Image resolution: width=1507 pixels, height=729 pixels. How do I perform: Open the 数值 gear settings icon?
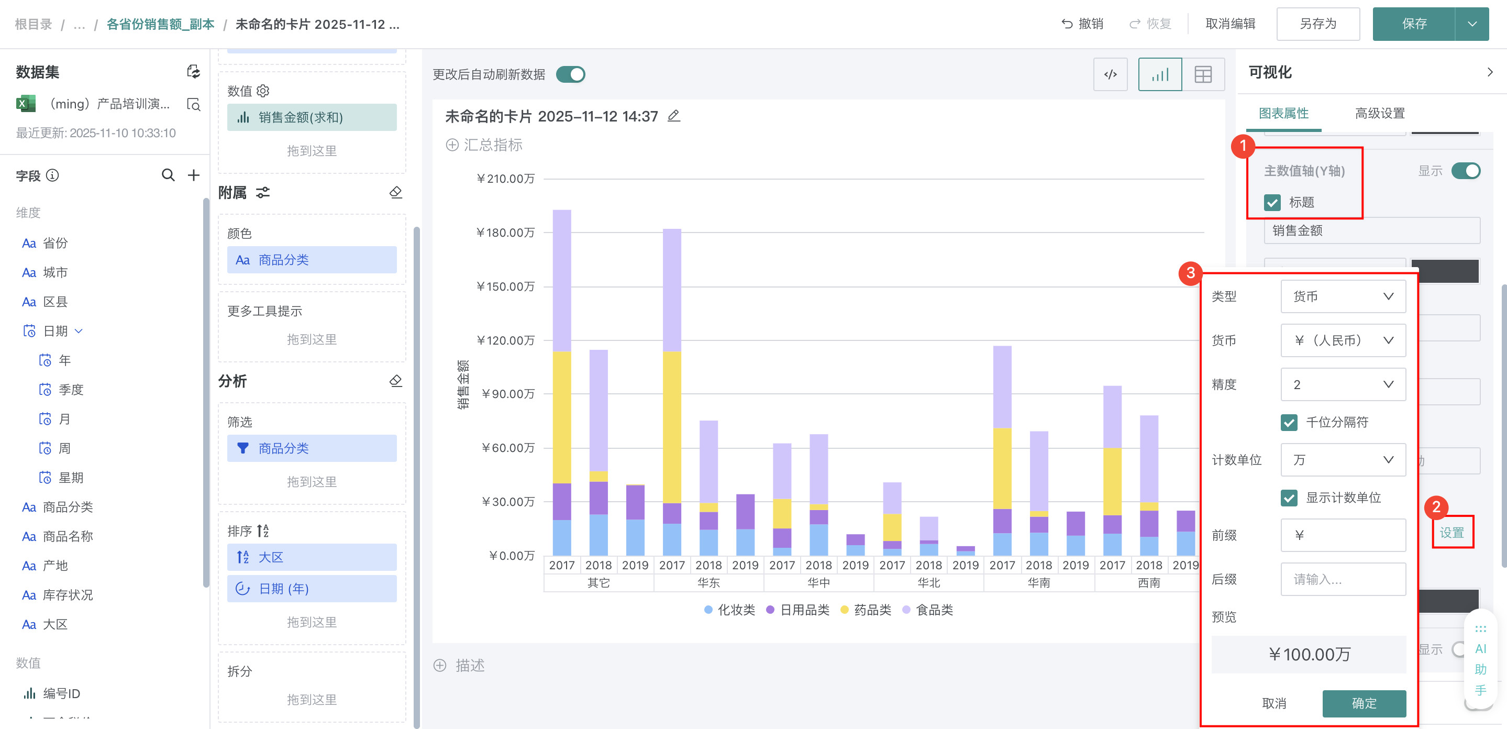click(x=263, y=91)
